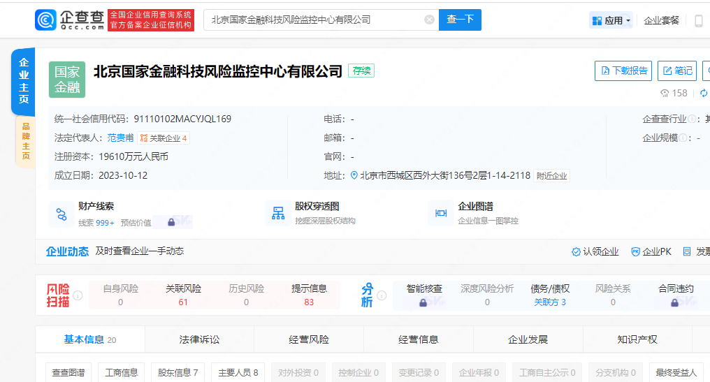Switch to the 经营风险 tab
The image size is (710, 382).
(309, 339)
